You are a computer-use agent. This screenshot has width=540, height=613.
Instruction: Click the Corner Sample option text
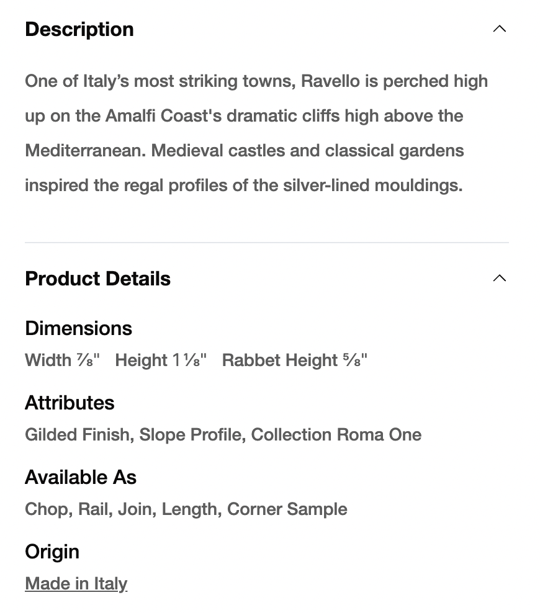click(287, 509)
